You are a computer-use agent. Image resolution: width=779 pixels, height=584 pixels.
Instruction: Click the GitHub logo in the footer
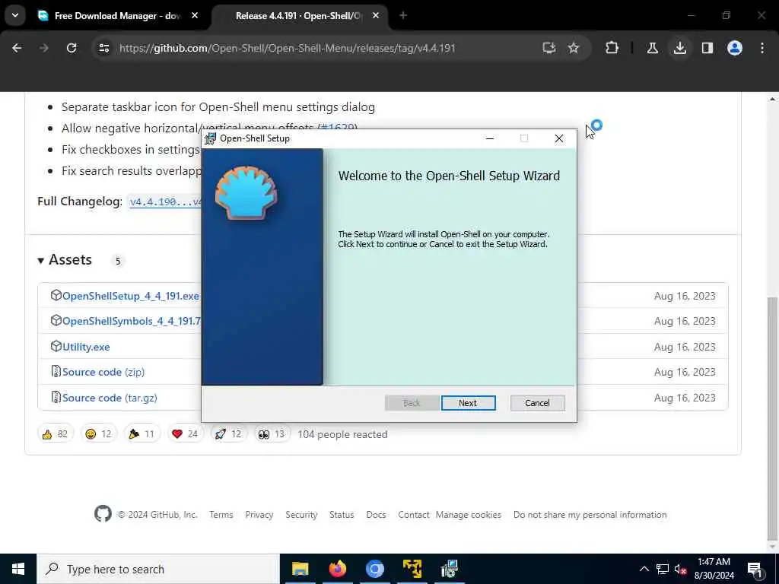tap(103, 514)
